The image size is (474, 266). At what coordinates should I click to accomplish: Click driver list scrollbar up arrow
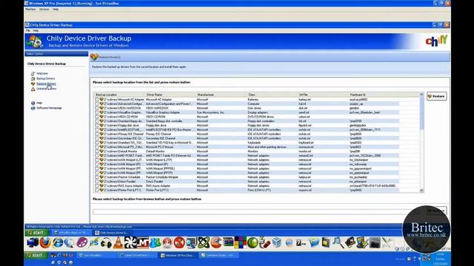point(421,95)
